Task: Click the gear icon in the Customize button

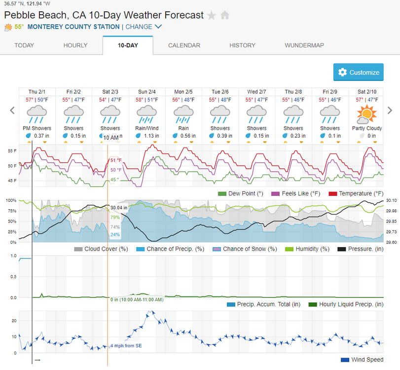Action: coord(342,73)
